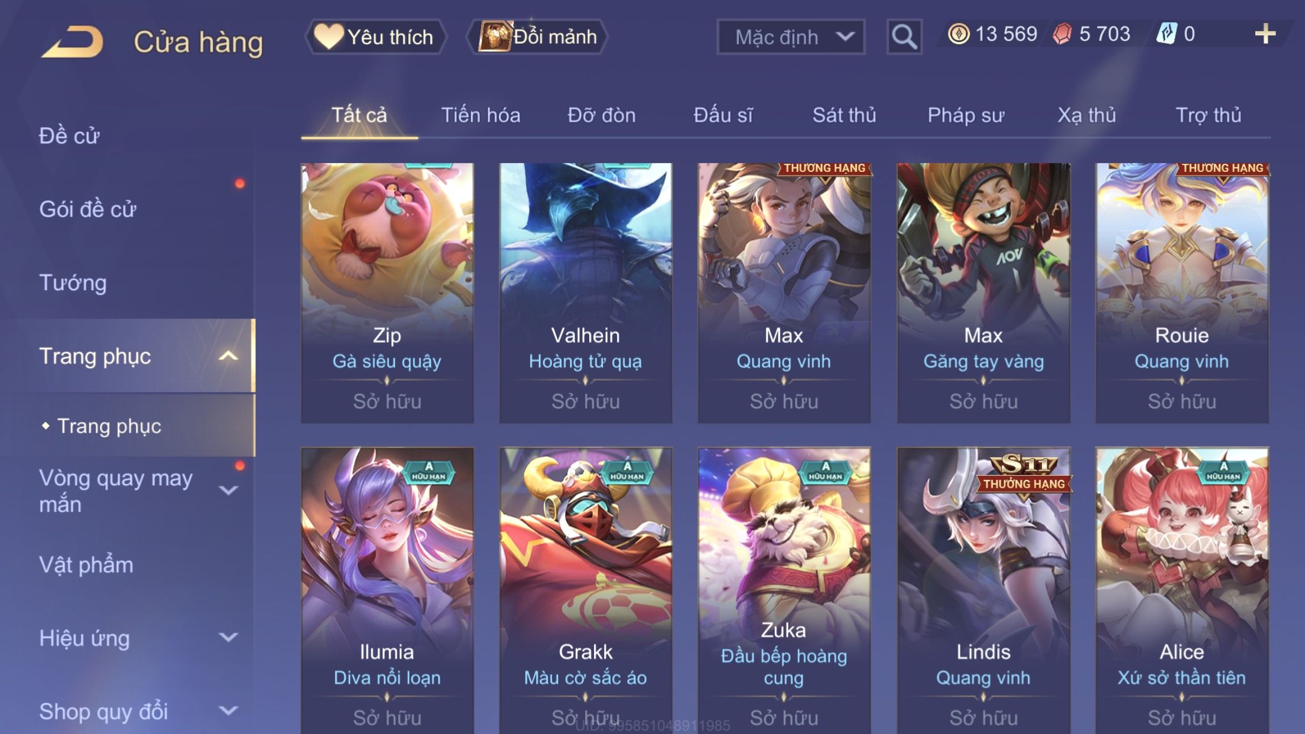Select Ilumia Diva nổi loạn skin card
Screen dimensions: 1305x734
(x=387, y=590)
